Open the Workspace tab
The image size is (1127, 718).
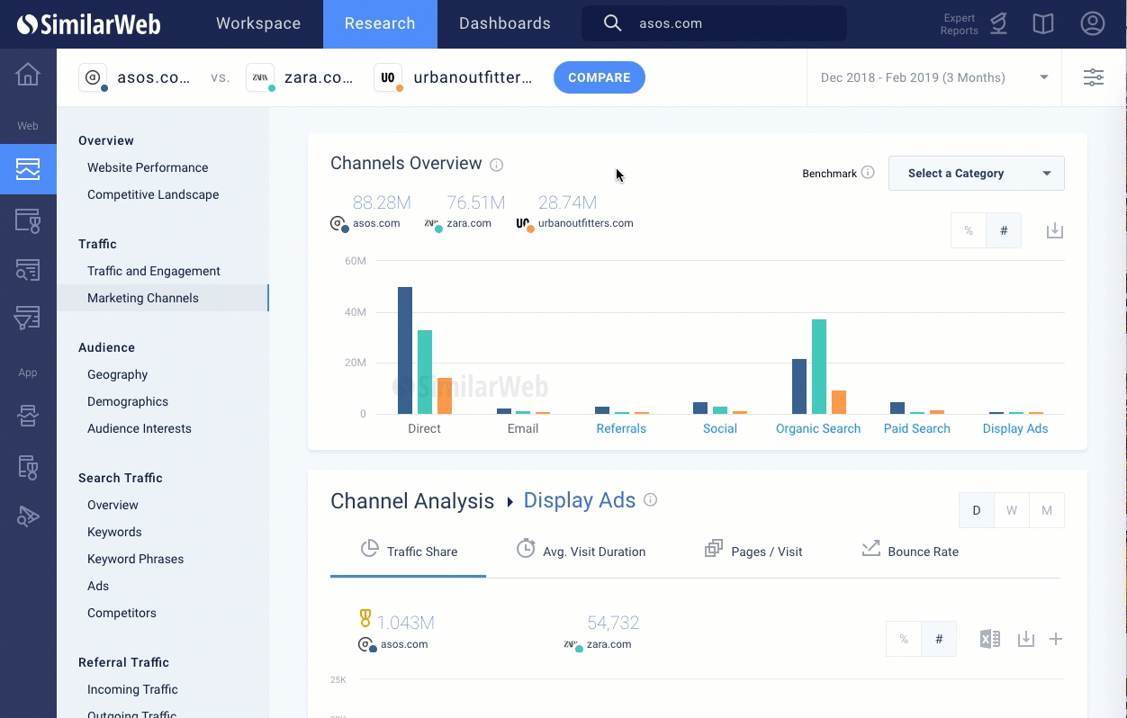click(258, 24)
